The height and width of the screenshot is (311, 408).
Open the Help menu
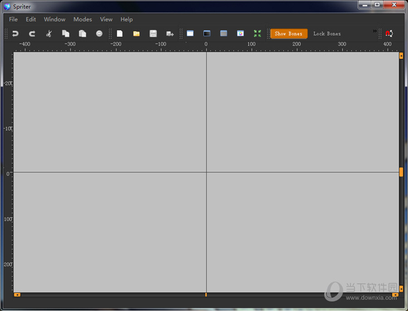126,19
